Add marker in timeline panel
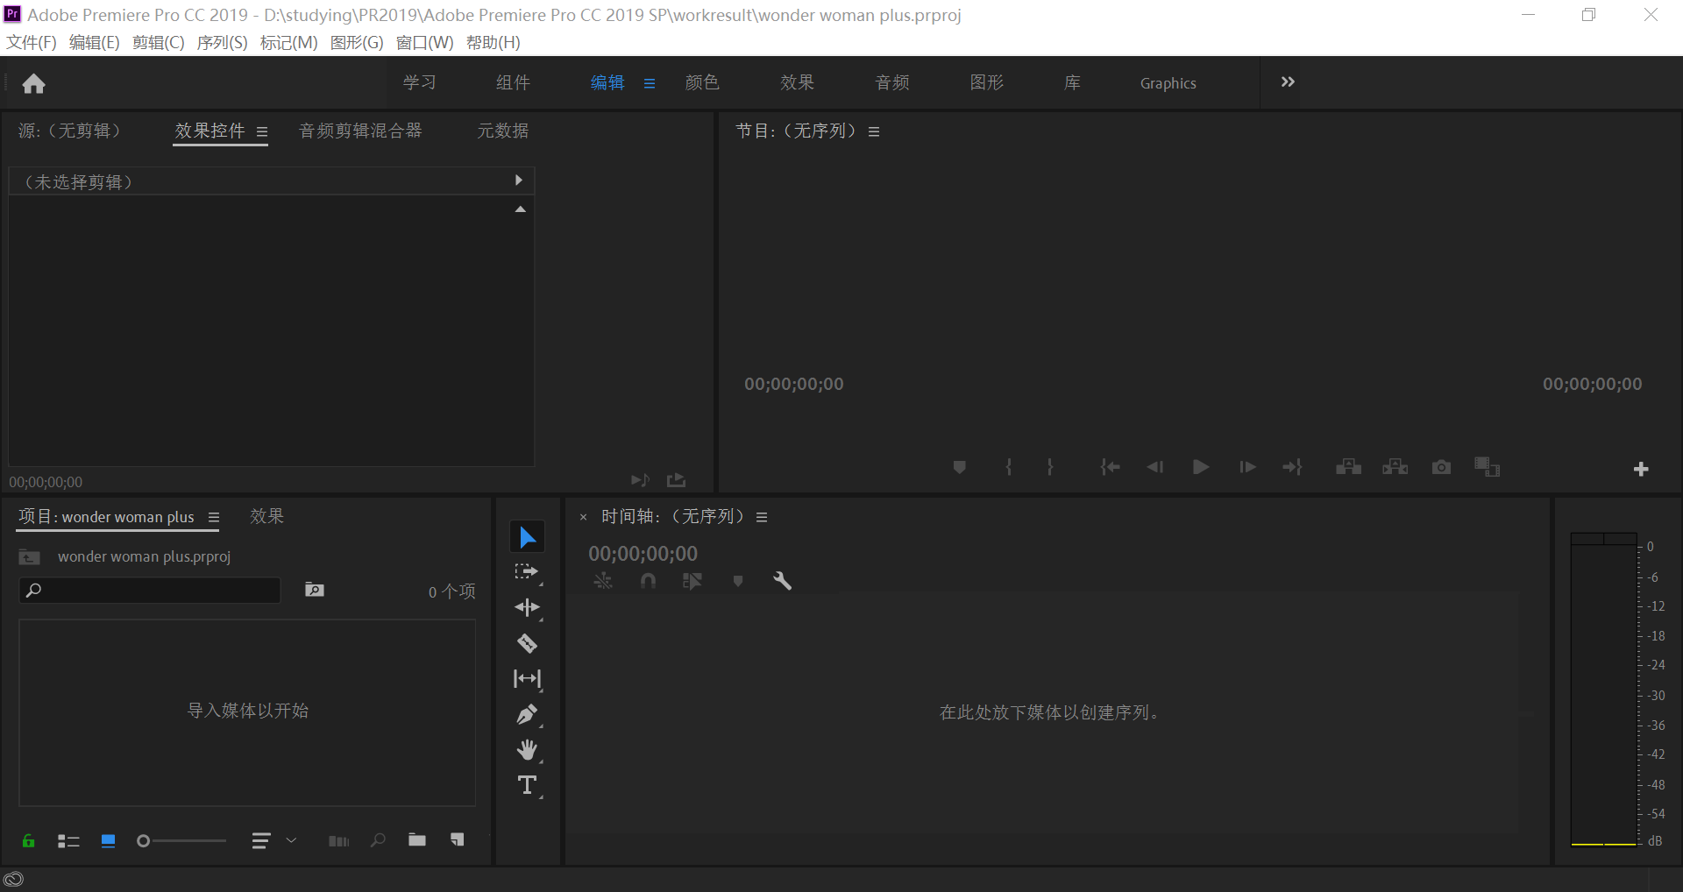Screen dimensions: 1683x892 pos(738,581)
